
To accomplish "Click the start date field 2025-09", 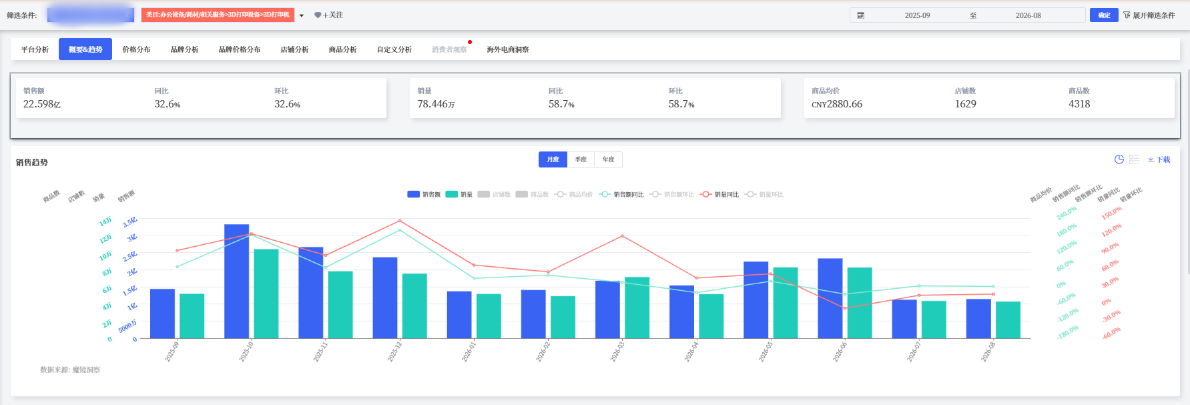I will click(x=917, y=15).
